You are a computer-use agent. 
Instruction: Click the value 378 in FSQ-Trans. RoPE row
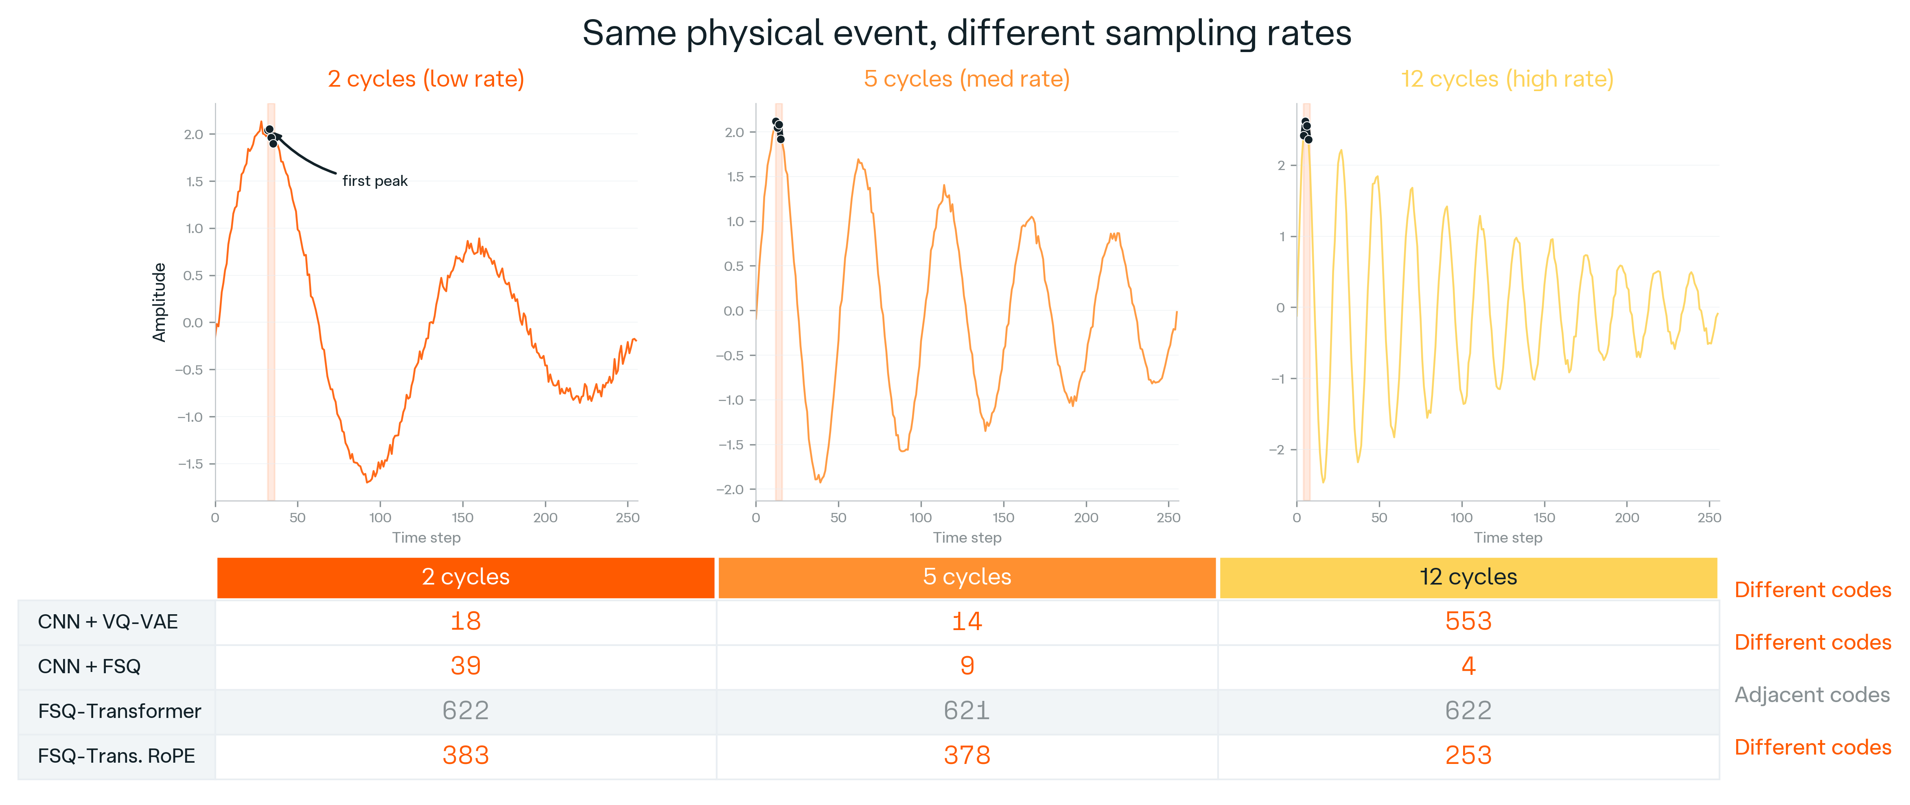point(967,755)
